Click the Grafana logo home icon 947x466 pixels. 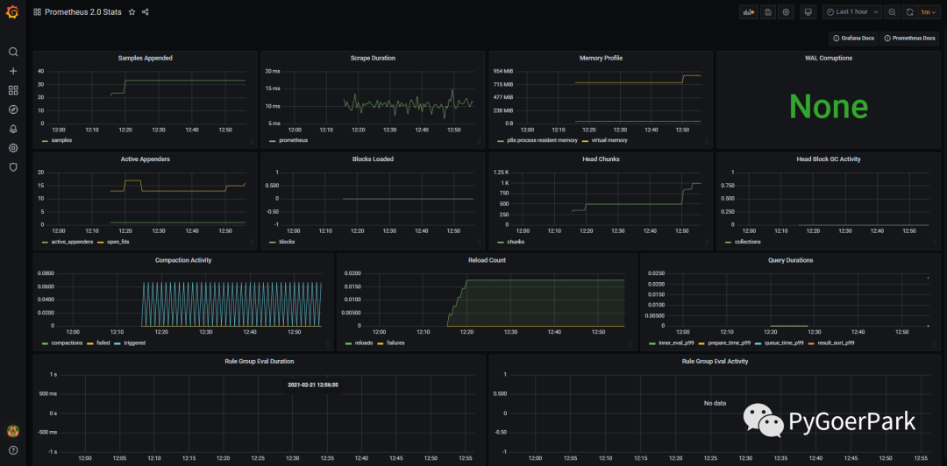pos(12,12)
